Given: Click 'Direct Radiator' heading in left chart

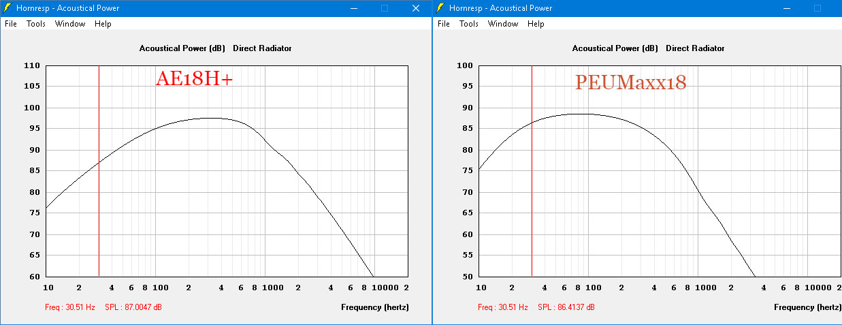Looking at the screenshot, I should [262, 48].
